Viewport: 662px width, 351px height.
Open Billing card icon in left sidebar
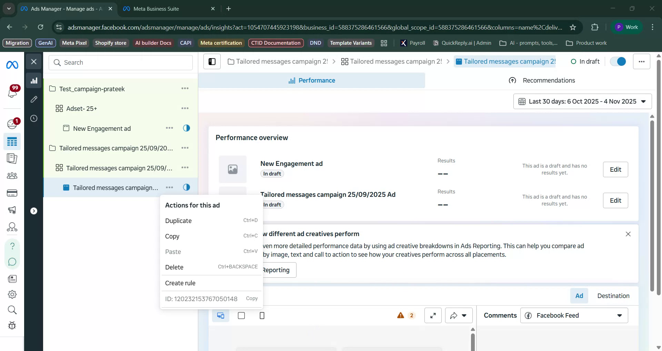pyautogui.click(x=12, y=193)
